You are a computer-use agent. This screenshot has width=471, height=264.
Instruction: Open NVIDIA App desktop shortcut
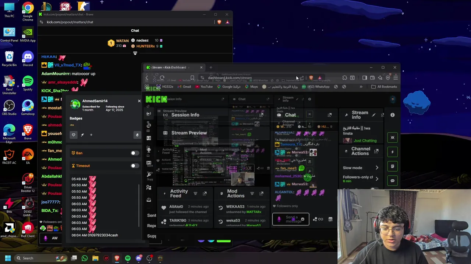click(x=28, y=34)
